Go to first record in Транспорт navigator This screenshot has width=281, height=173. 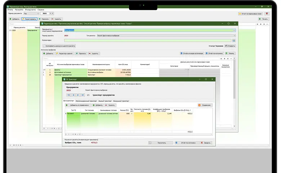point(68,95)
